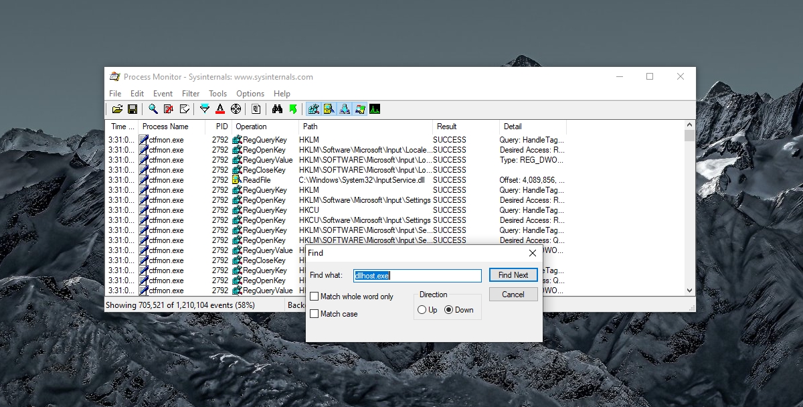Click the Process Name column header
This screenshot has width=803, height=407.
coord(172,127)
